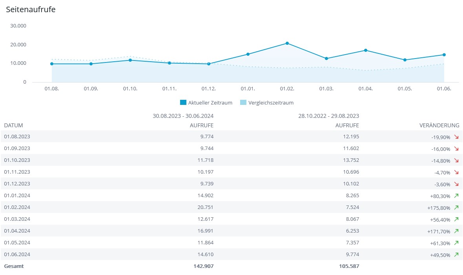Click the 28.10.2022 - 29.08.2023 comparison range
Screen dimensions: 463x275
pyautogui.click(x=328, y=116)
